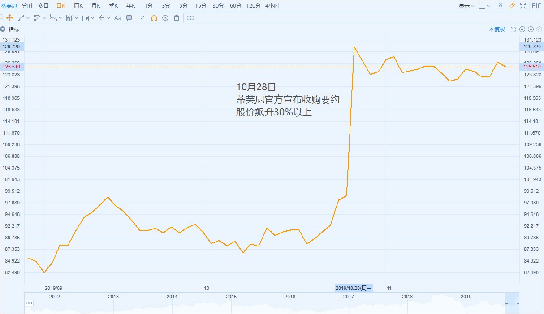Click the trash can delete drawings icon
544x314 pixels.
tap(177, 18)
